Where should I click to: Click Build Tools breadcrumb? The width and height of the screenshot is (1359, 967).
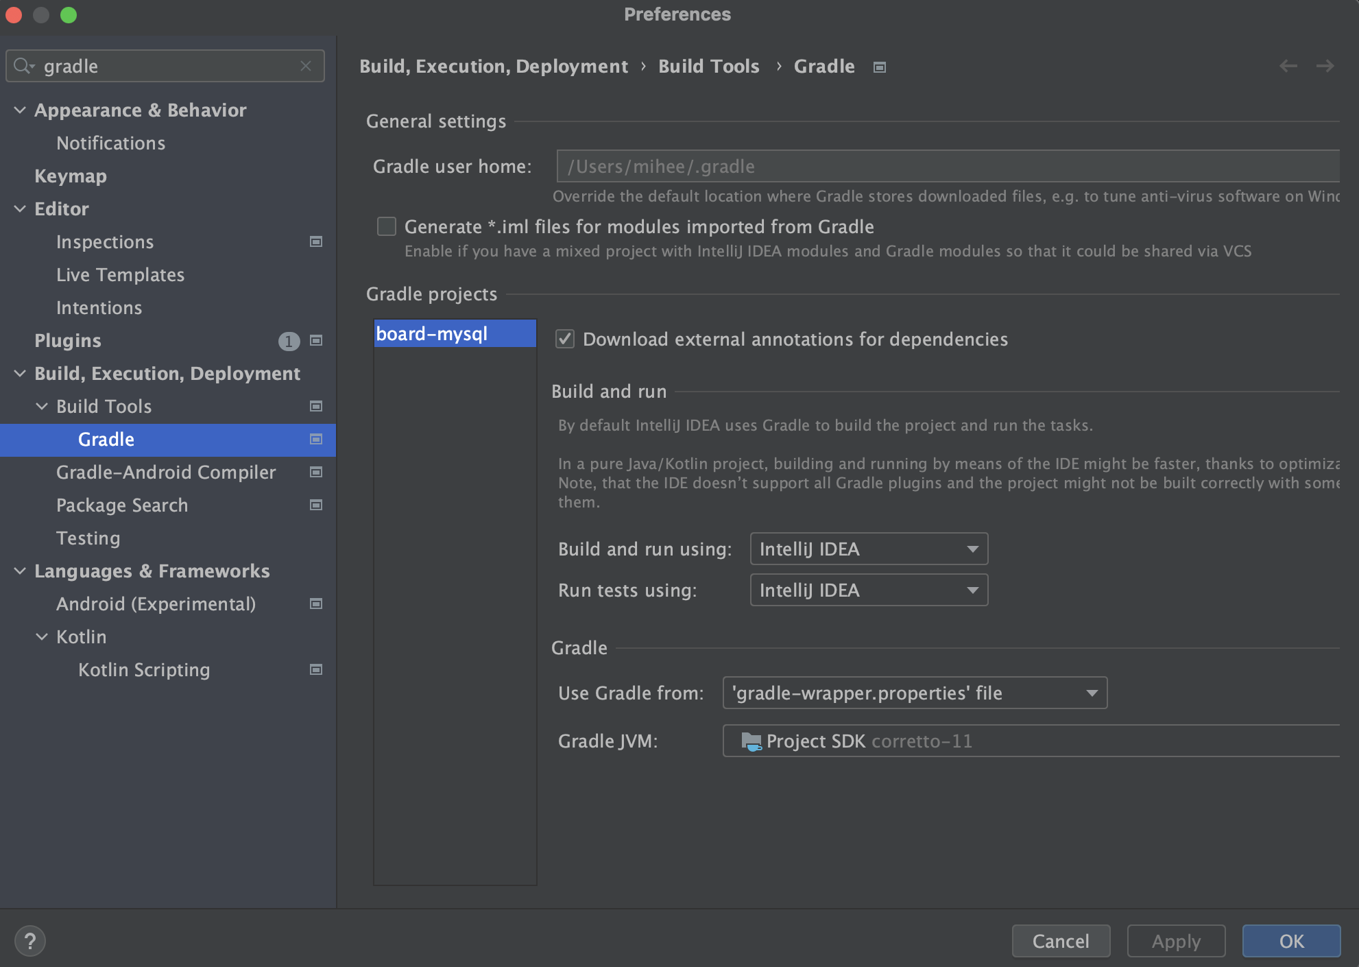coord(709,66)
